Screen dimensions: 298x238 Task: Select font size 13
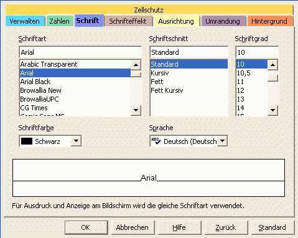[252, 99]
